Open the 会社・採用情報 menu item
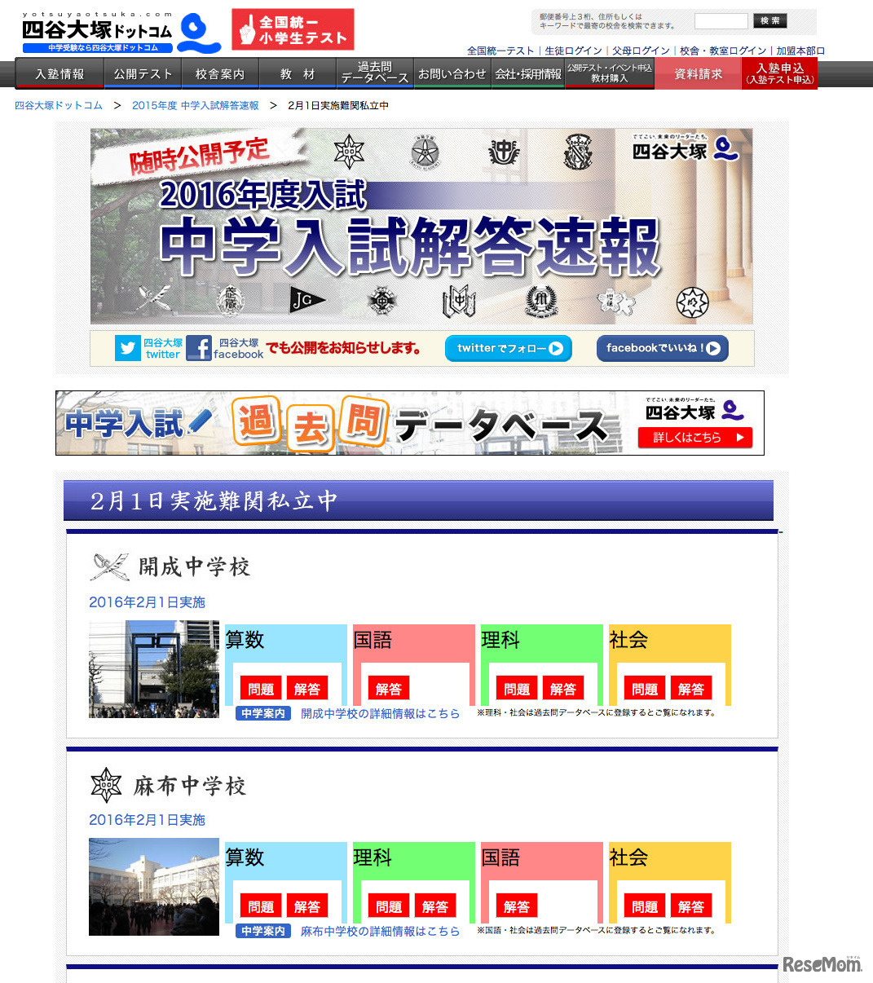The image size is (873, 983). pos(527,73)
